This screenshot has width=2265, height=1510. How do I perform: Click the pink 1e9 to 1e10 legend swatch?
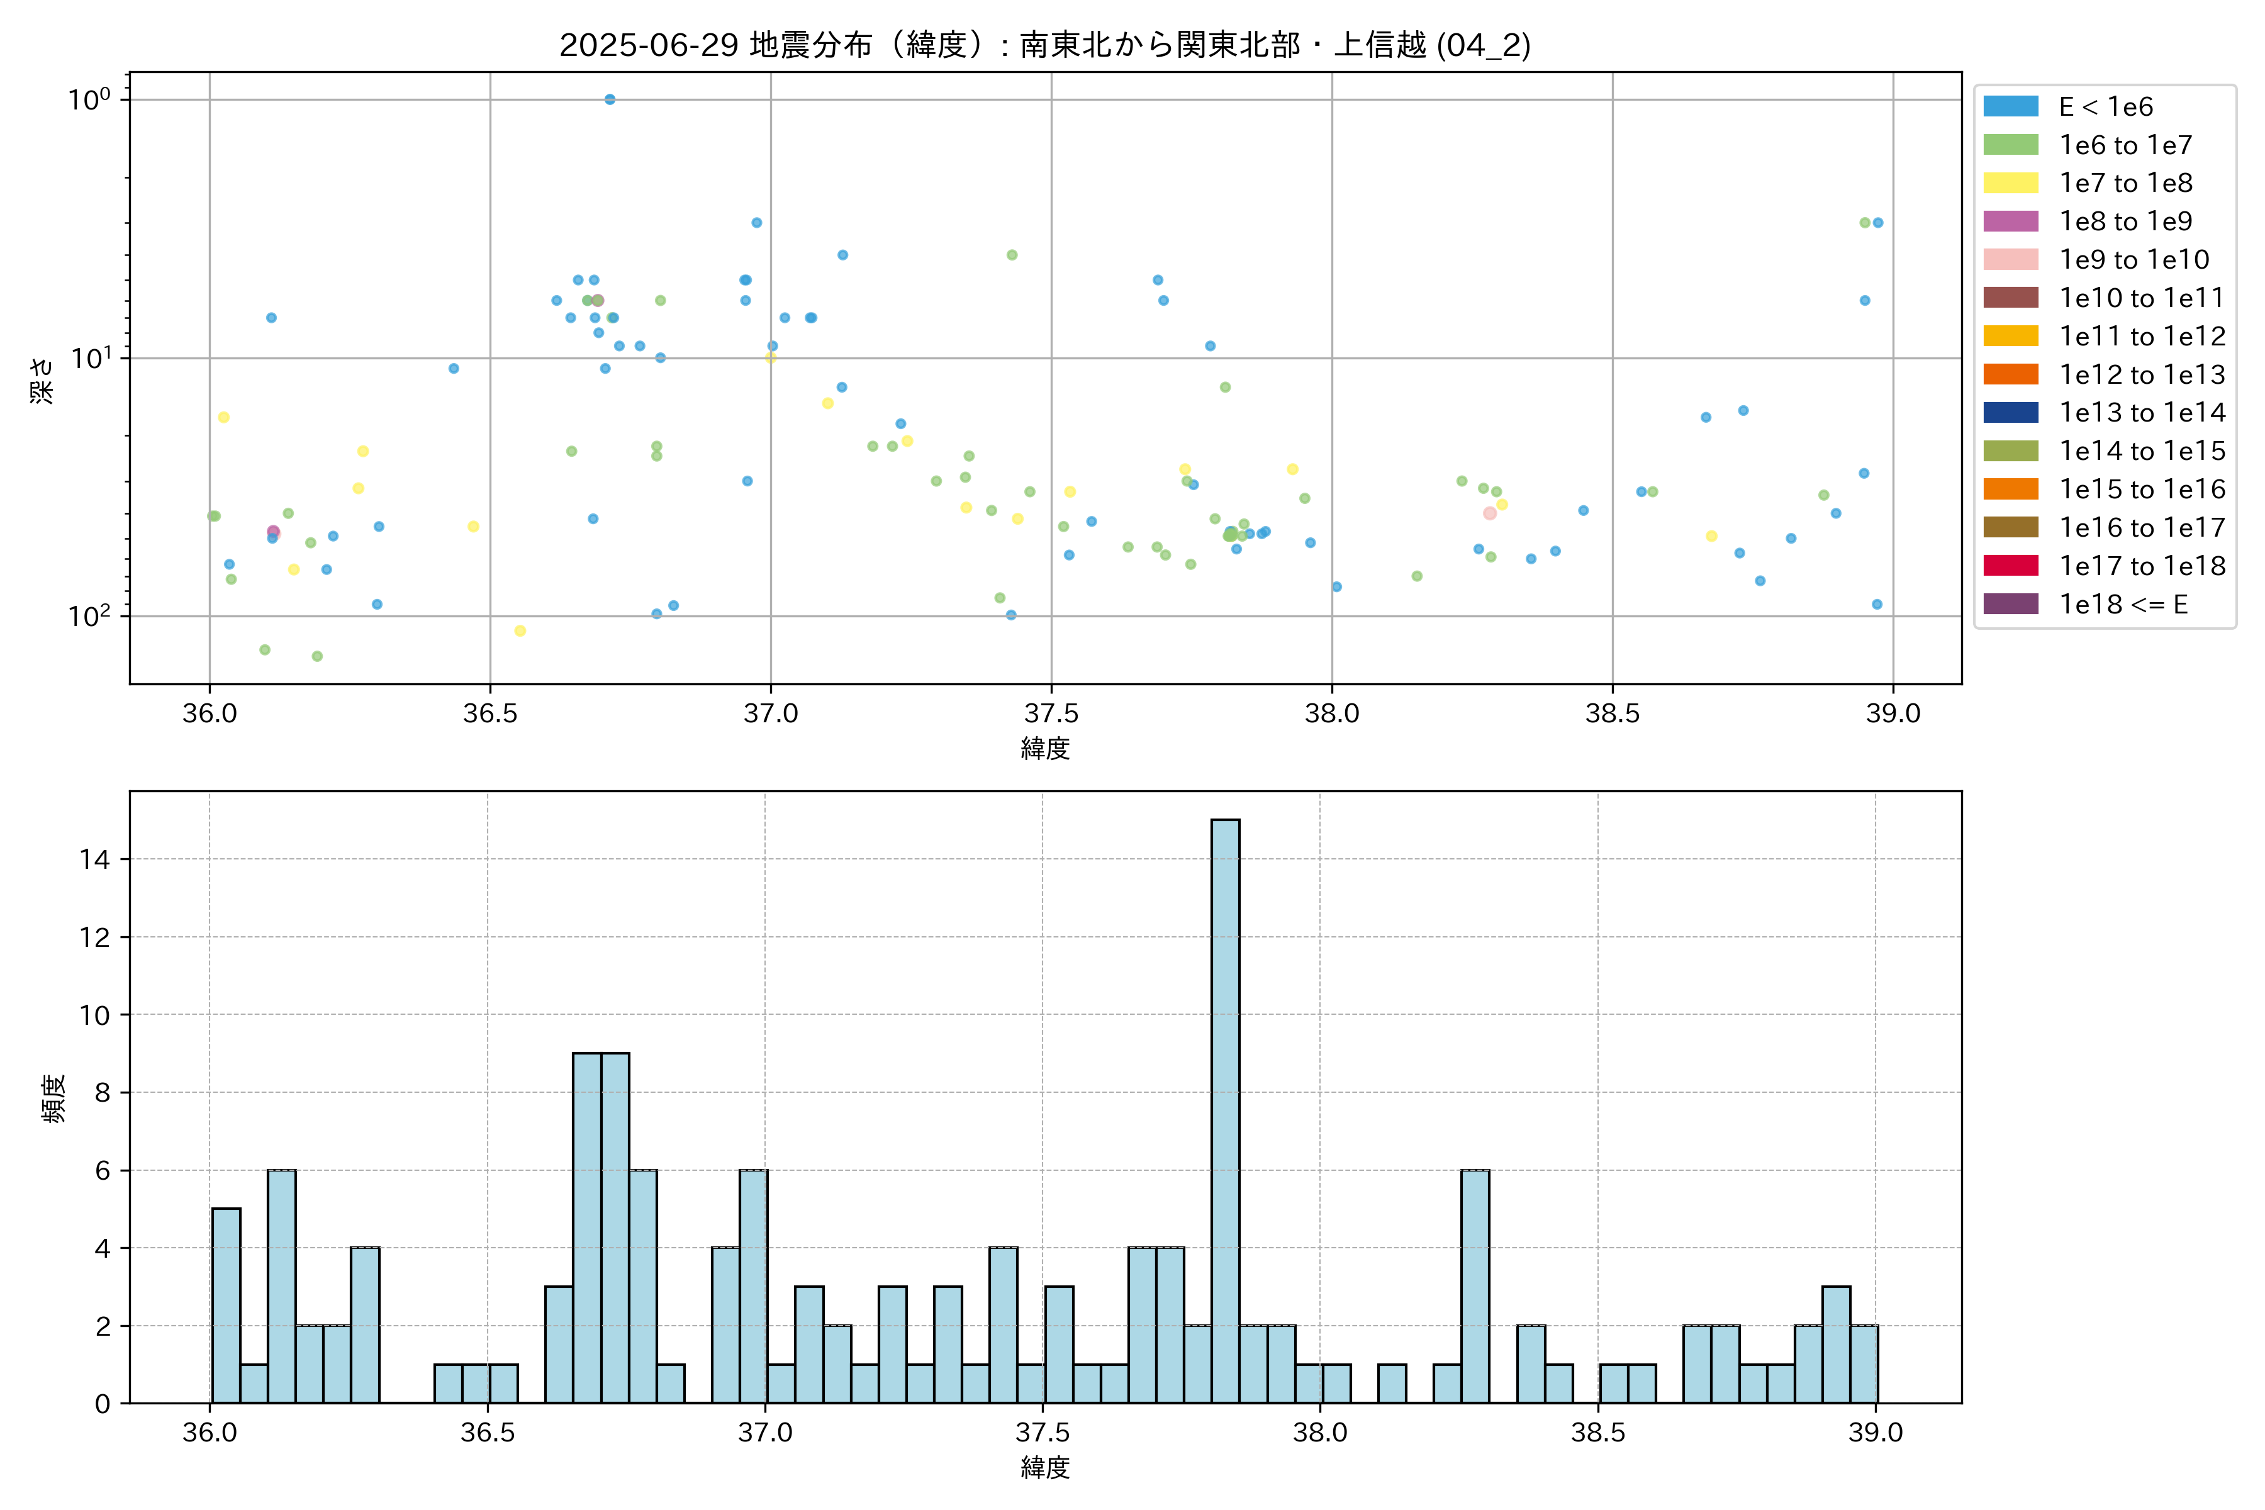[x=2010, y=259]
